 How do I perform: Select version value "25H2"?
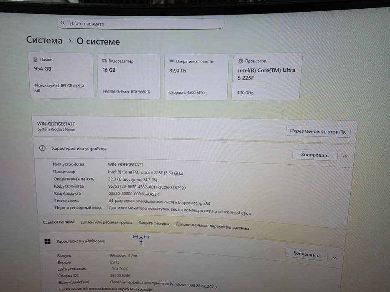point(115,262)
